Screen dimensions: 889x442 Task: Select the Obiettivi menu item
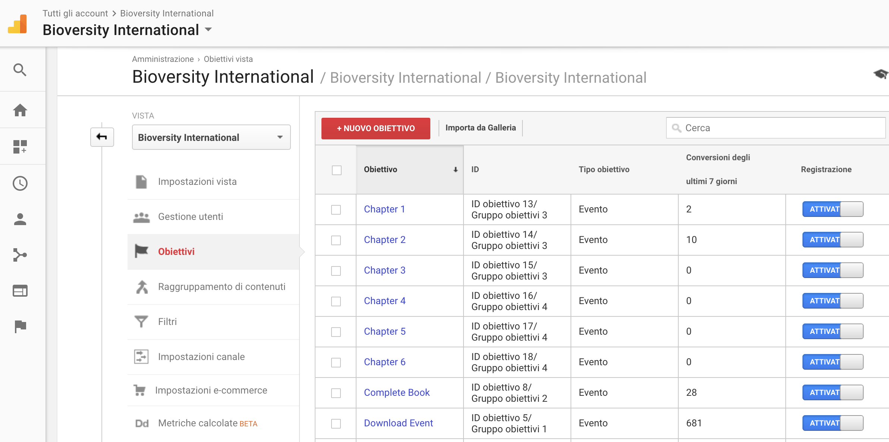pos(213,252)
